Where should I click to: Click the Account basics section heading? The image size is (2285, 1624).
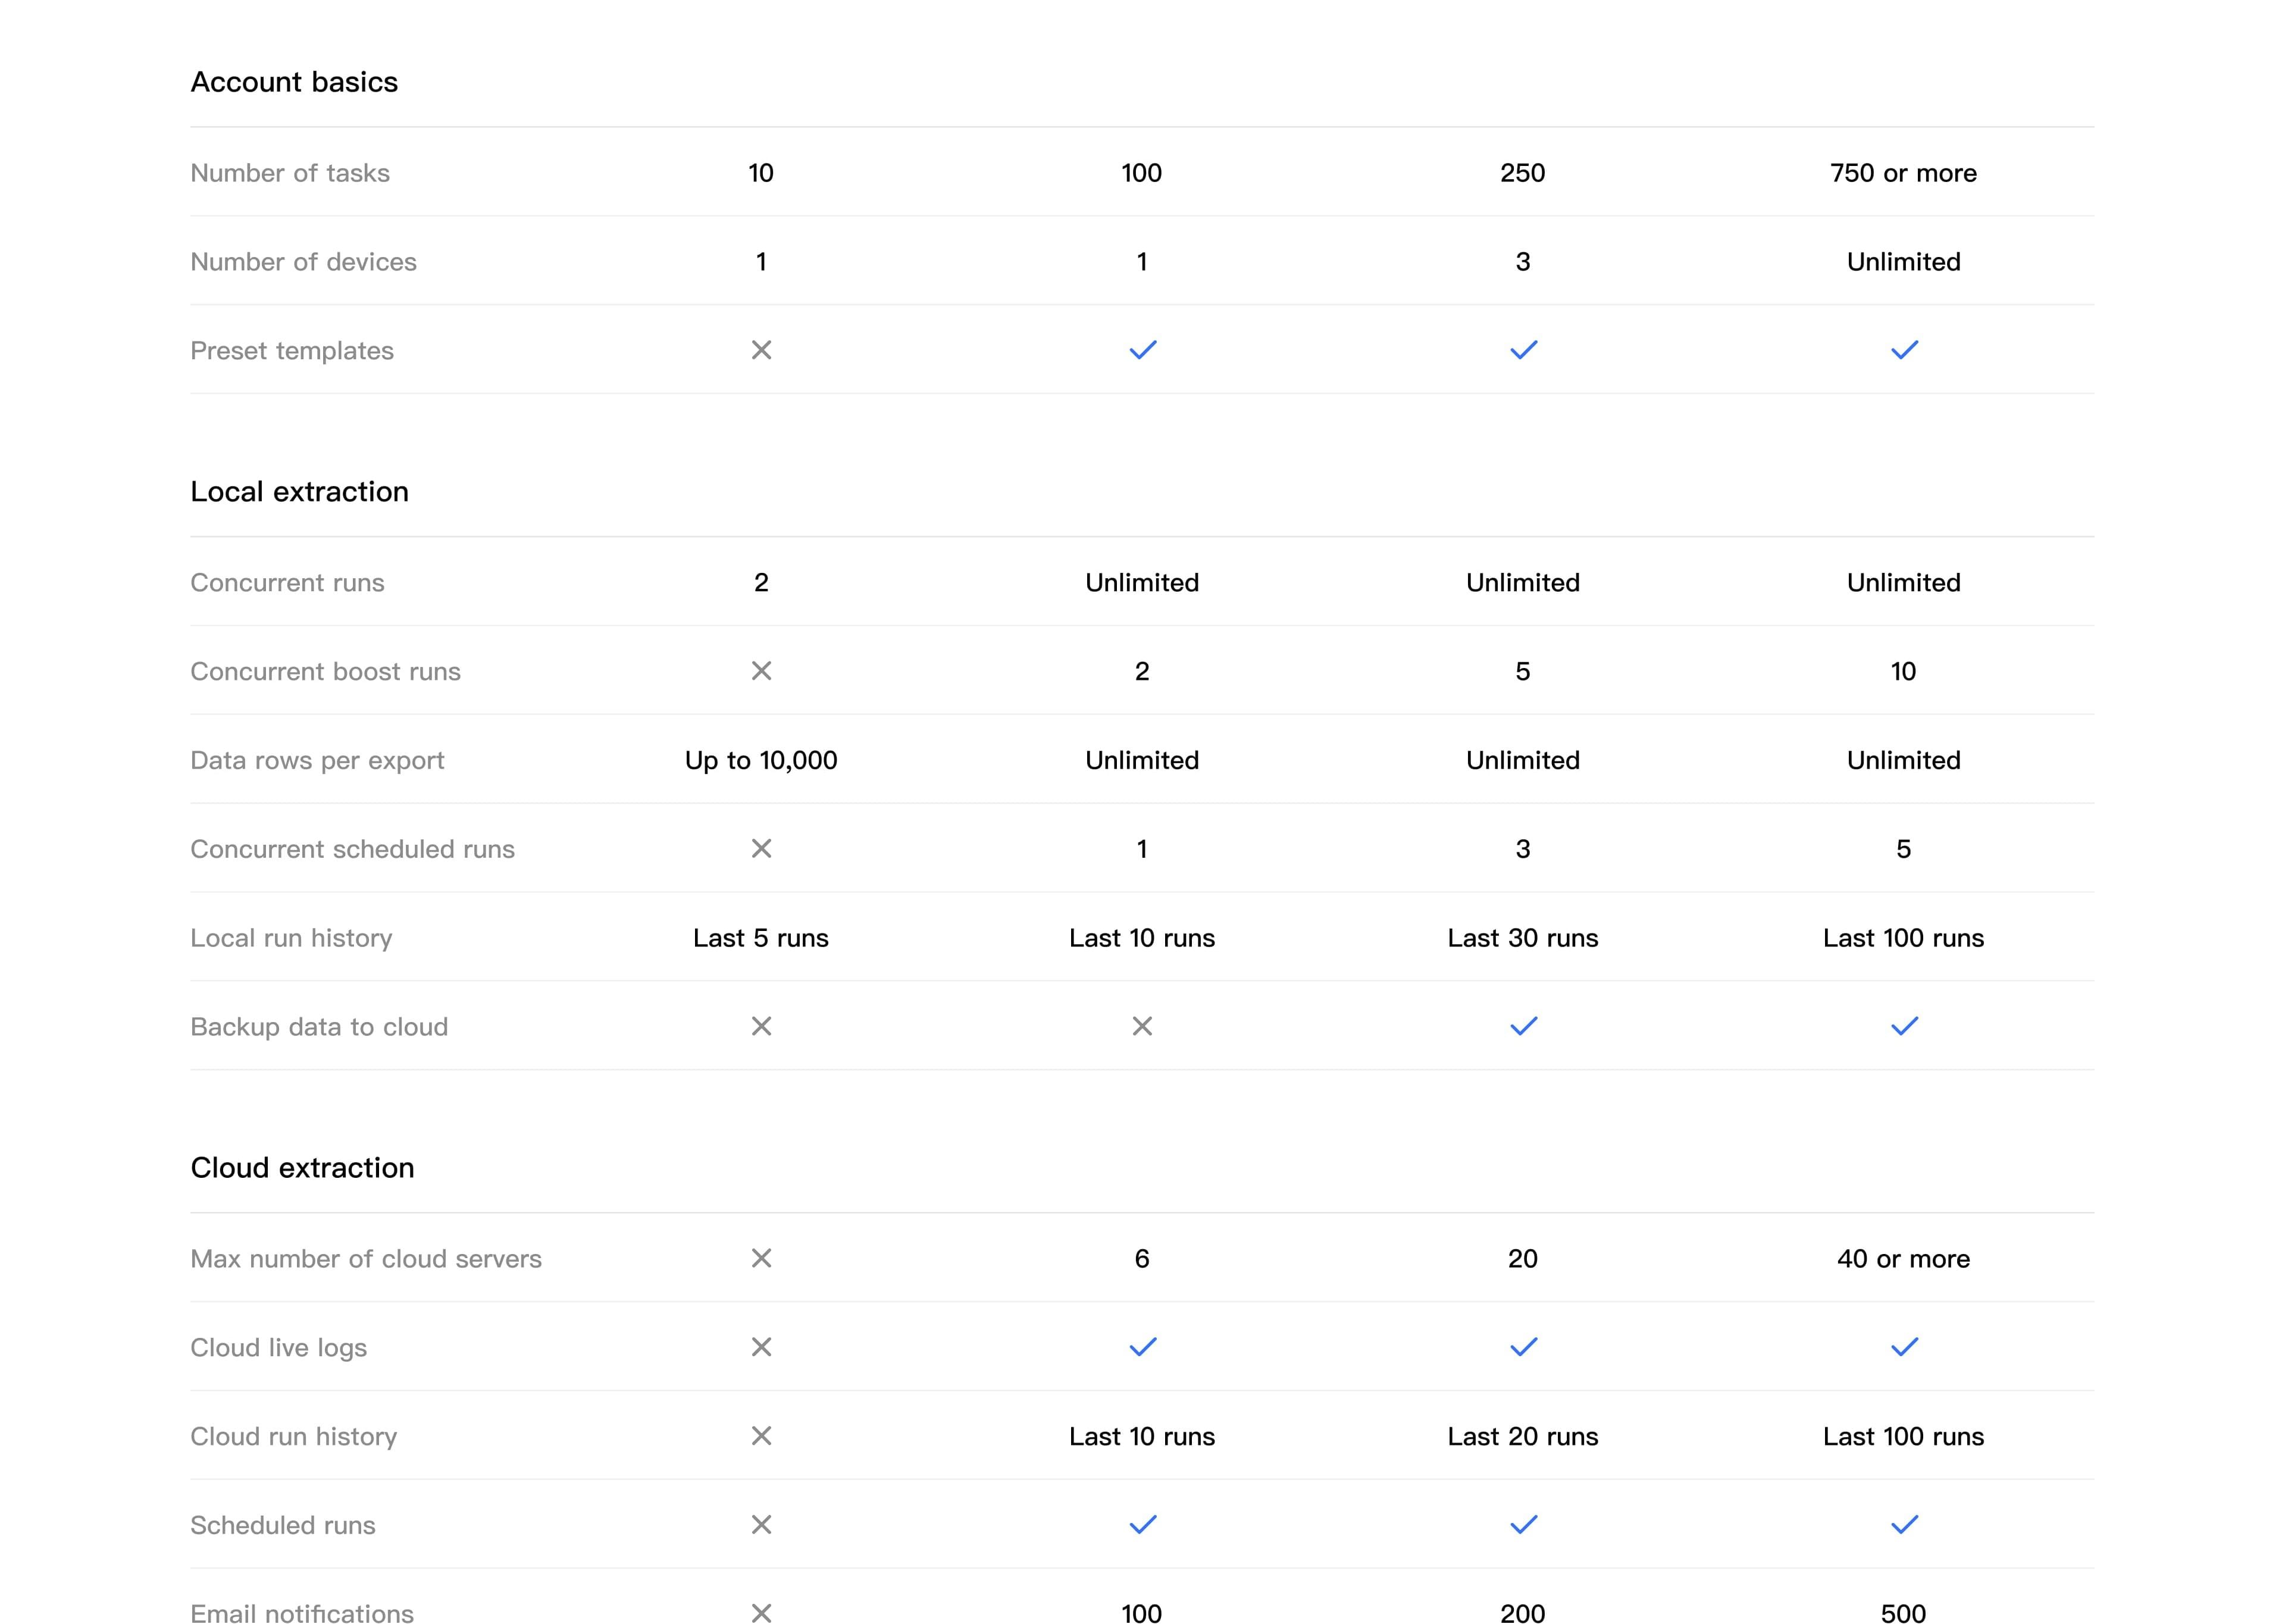point(294,82)
